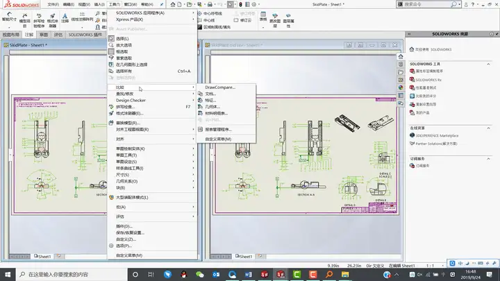The width and height of the screenshot is (500, 281).
Task: Open the File Explorer task pane tab
Action: (x=401, y=72)
